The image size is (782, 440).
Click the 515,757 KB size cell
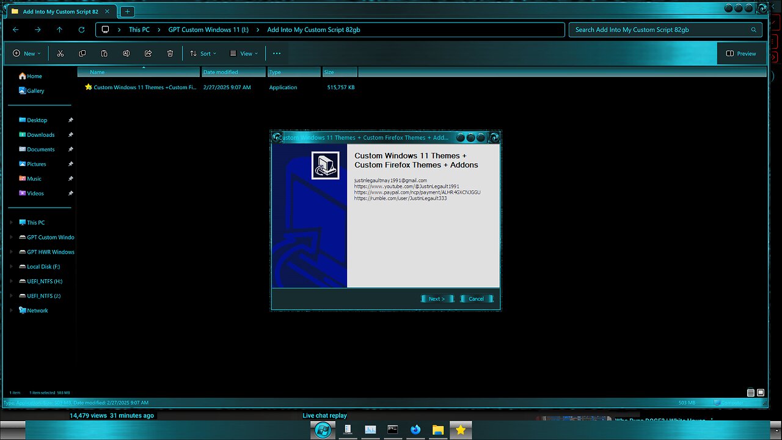click(x=341, y=87)
